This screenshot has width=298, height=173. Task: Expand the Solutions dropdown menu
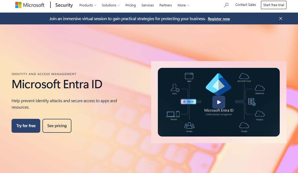click(x=111, y=5)
